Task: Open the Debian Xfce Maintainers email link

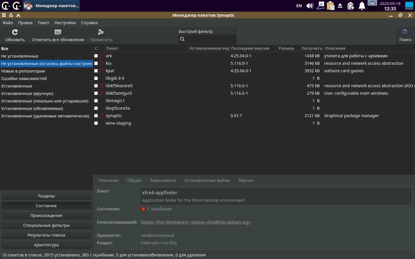Action: point(196,222)
